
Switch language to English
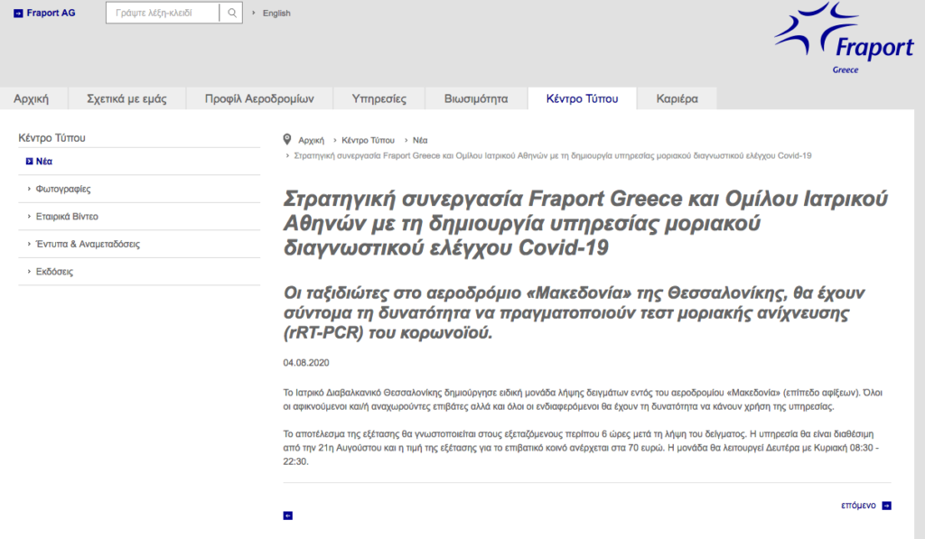(276, 14)
